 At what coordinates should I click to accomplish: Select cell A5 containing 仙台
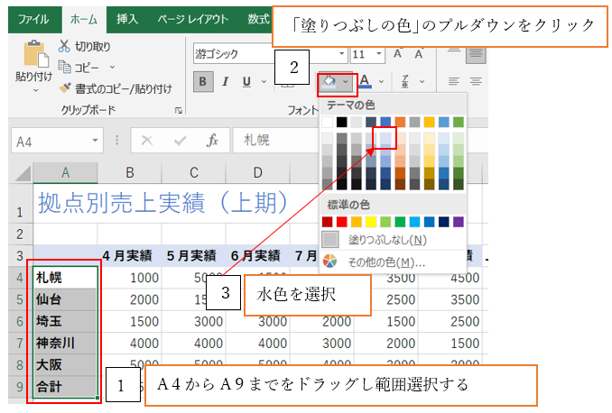pyautogui.click(x=65, y=299)
